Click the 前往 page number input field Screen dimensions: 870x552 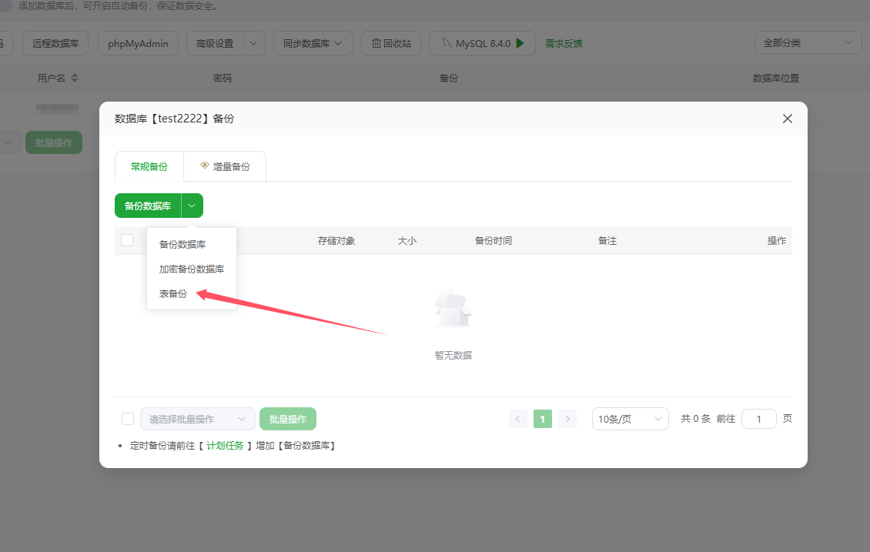coord(758,419)
